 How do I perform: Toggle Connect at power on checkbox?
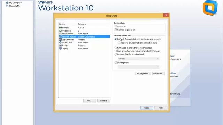[116, 30]
